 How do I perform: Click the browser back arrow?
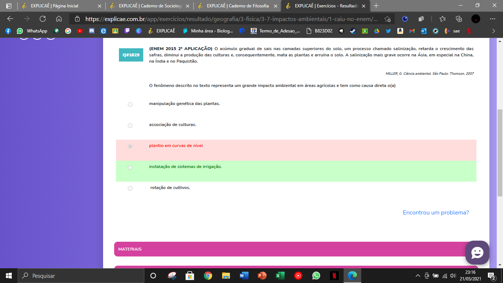tap(10, 19)
